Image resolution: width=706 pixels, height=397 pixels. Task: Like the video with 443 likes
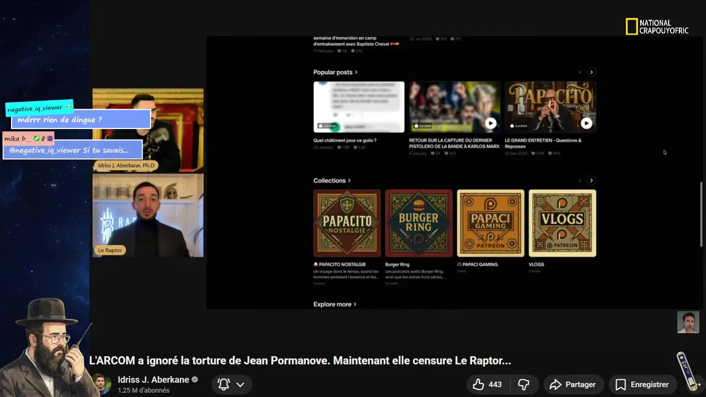pos(488,384)
